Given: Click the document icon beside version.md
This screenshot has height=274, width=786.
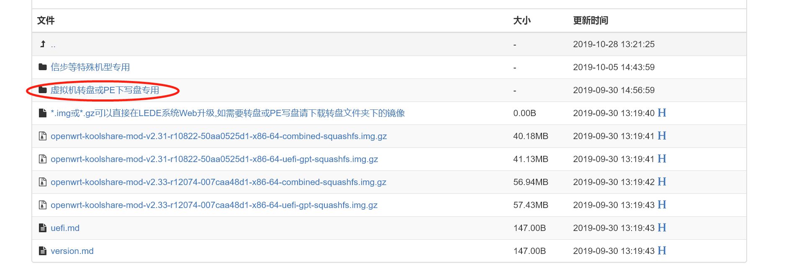Looking at the screenshot, I should [43, 251].
